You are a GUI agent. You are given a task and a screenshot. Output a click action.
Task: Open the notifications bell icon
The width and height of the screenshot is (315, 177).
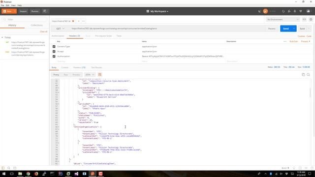pyautogui.click(x=295, y=11)
